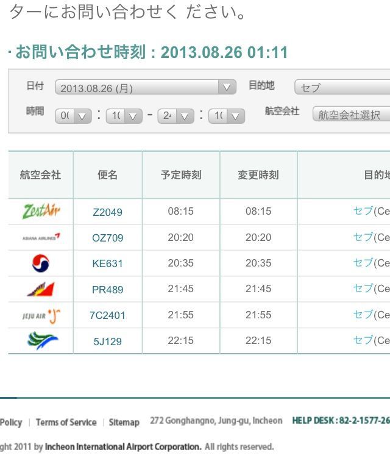The height and width of the screenshot is (458, 390).
Task: Open the Sitemap footer link
Action: [124, 422]
